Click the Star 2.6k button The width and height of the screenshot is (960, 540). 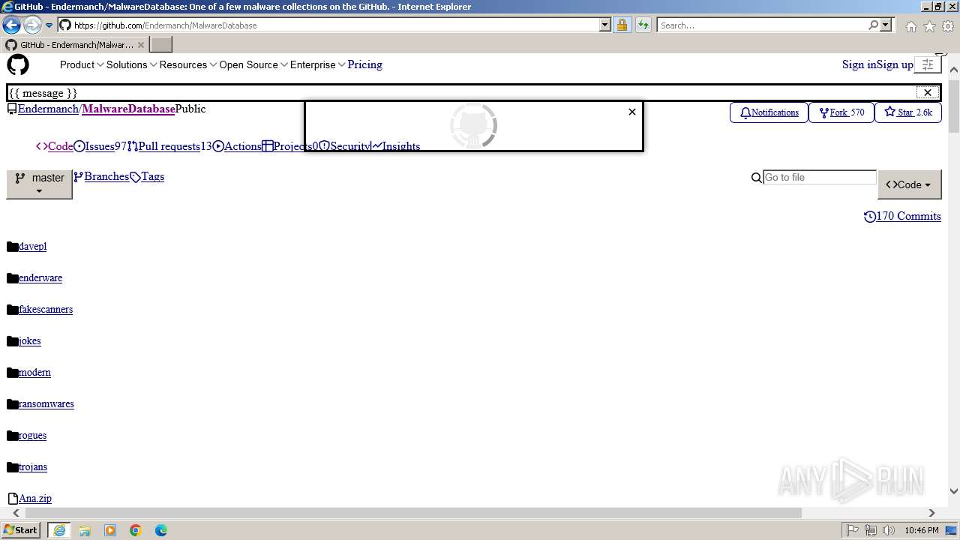pos(907,112)
